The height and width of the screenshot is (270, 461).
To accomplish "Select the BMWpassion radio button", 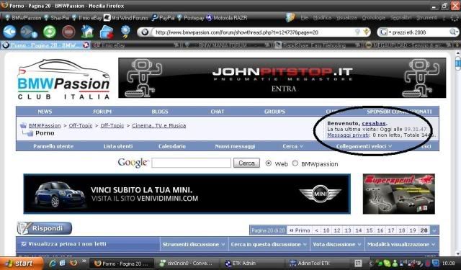I will click(295, 163).
